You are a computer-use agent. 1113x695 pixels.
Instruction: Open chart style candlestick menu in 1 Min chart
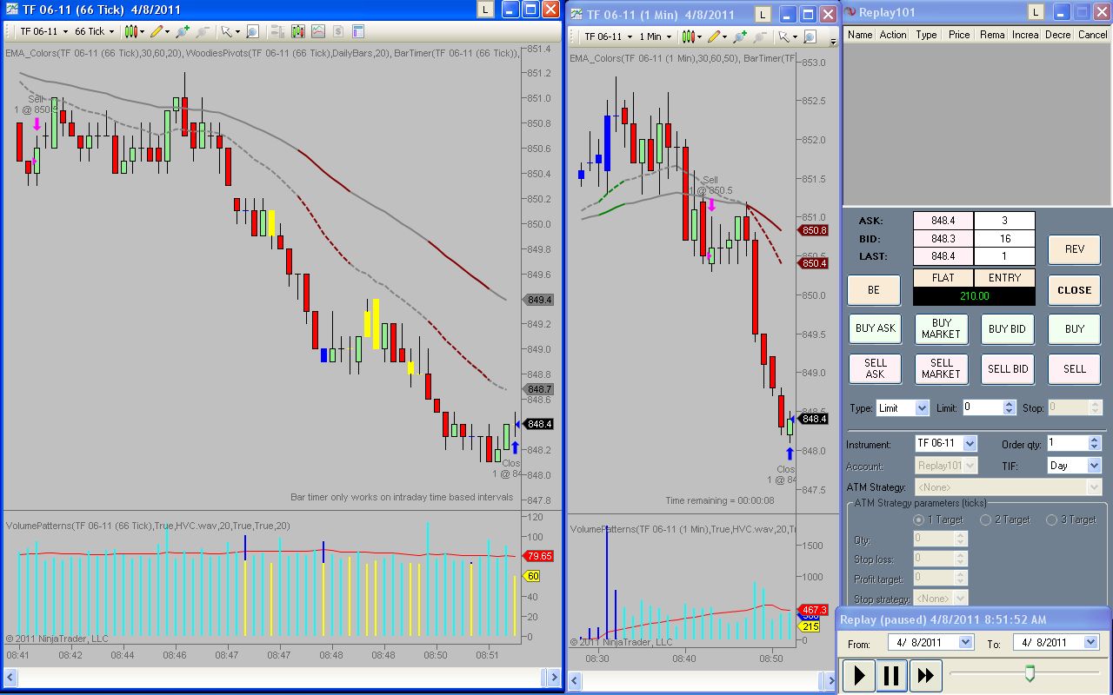point(692,36)
